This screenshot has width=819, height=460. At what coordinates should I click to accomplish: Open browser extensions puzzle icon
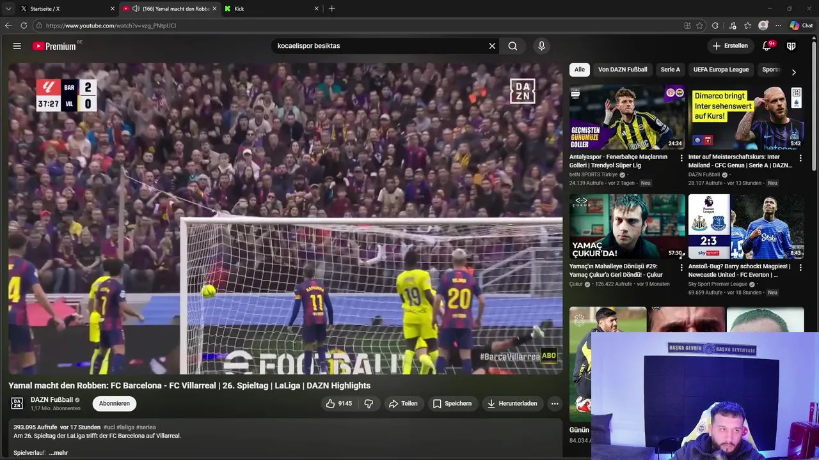click(715, 26)
